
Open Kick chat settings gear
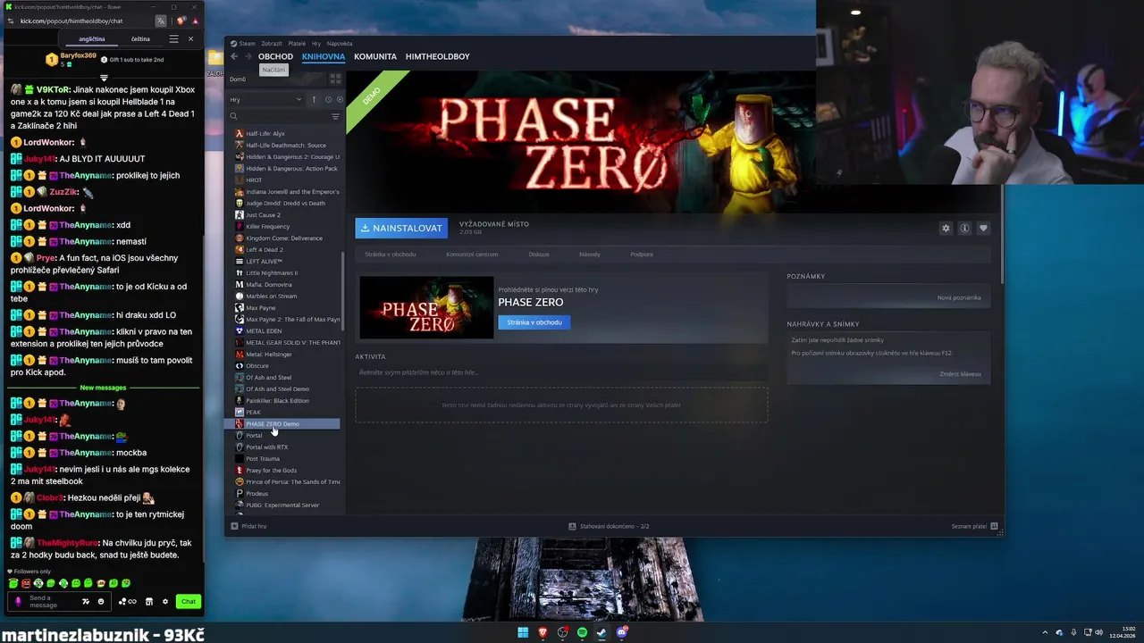tap(165, 602)
